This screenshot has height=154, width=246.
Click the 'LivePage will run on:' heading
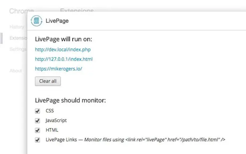[x=64, y=39]
